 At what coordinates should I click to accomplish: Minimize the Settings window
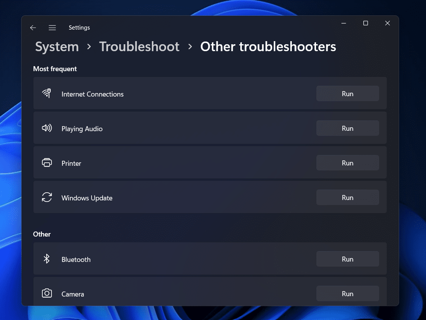click(344, 23)
